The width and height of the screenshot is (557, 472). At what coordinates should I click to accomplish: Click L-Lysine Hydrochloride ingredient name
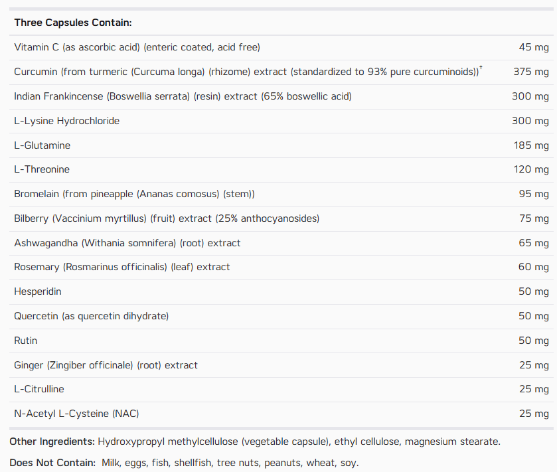point(67,121)
